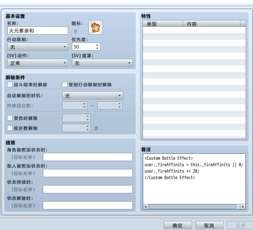This screenshot has height=230, width=253.
Task: Toggle the 受伤时解除 checkbox
Action: (10, 118)
